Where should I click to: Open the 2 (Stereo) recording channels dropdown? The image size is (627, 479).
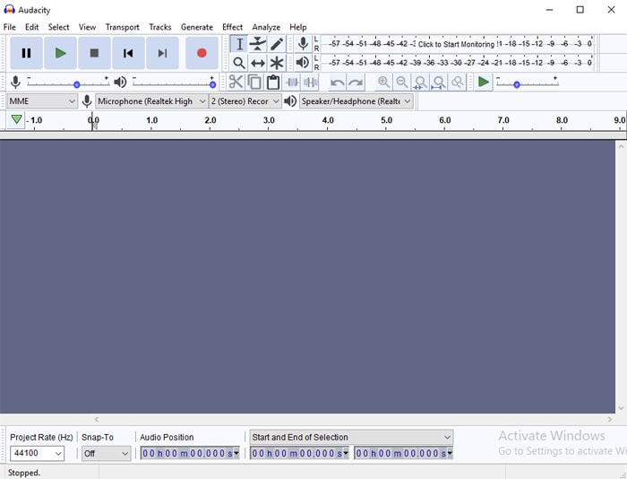(245, 101)
